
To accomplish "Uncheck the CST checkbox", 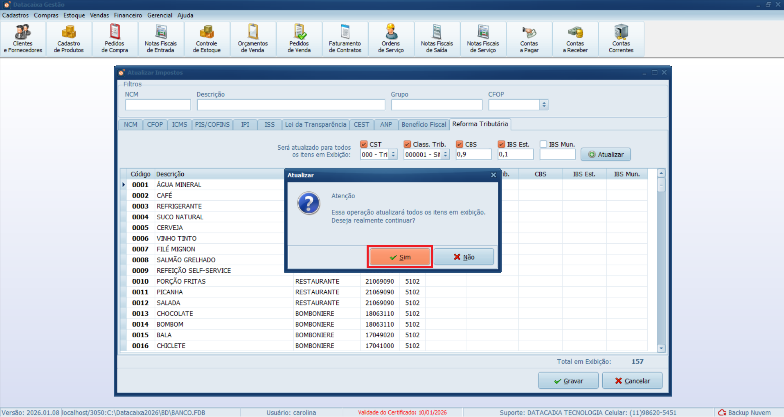I will [364, 144].
